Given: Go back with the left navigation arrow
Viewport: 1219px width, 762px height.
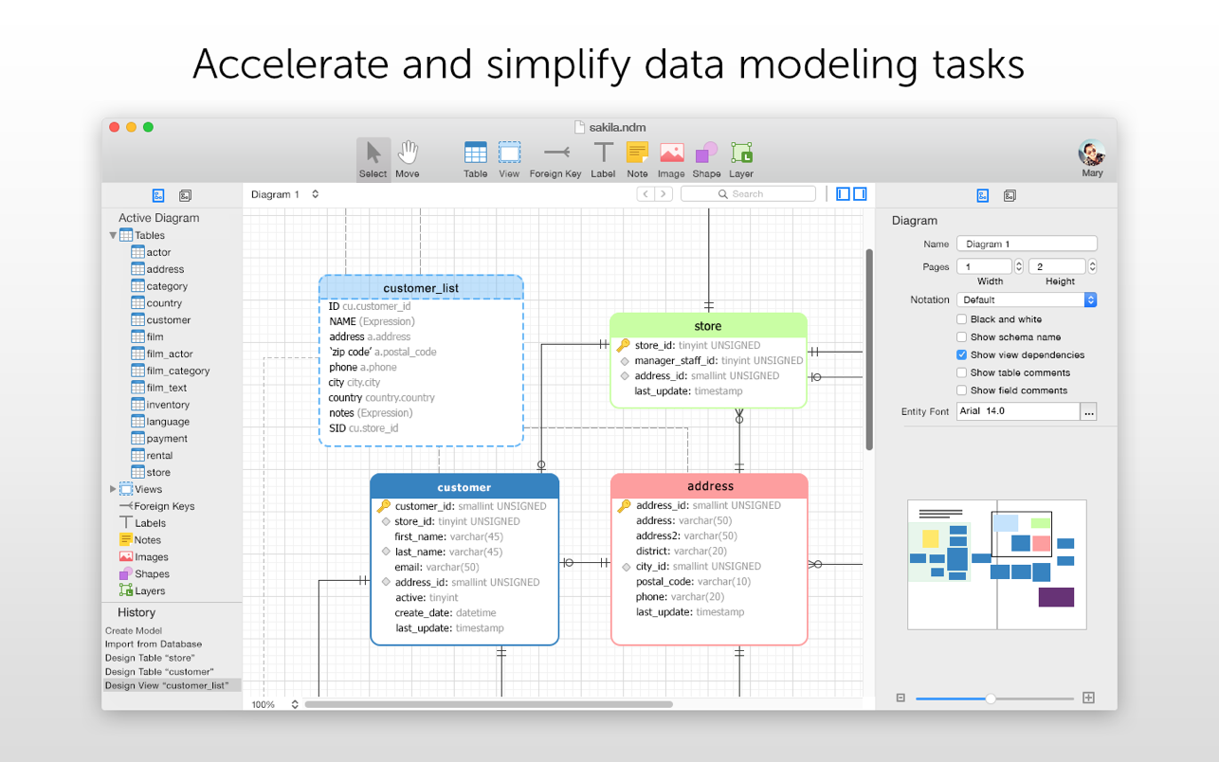Looking at the screenshot, I should coord(646,194).
